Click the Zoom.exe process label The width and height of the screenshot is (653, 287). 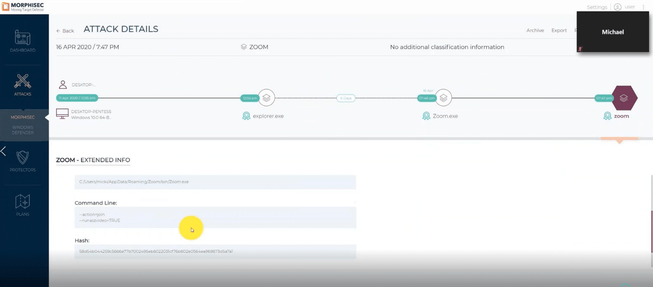pos(445,116)
